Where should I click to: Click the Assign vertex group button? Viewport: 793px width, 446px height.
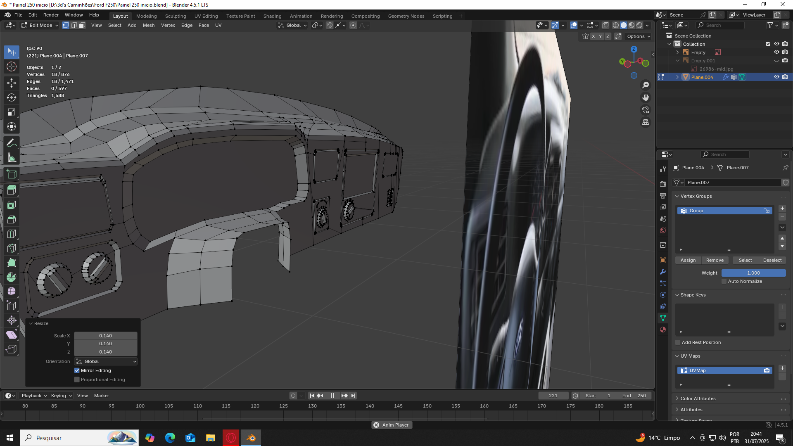tap(688, 260)
